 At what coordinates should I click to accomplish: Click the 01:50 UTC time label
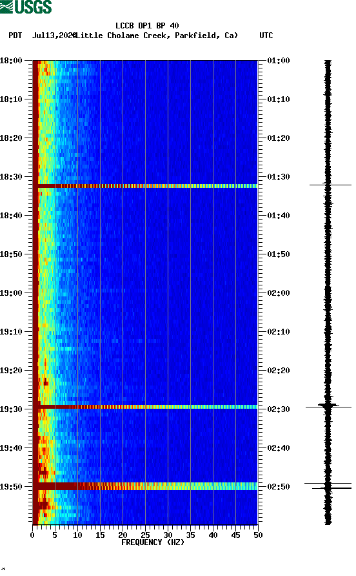click(x=279, y=254)
